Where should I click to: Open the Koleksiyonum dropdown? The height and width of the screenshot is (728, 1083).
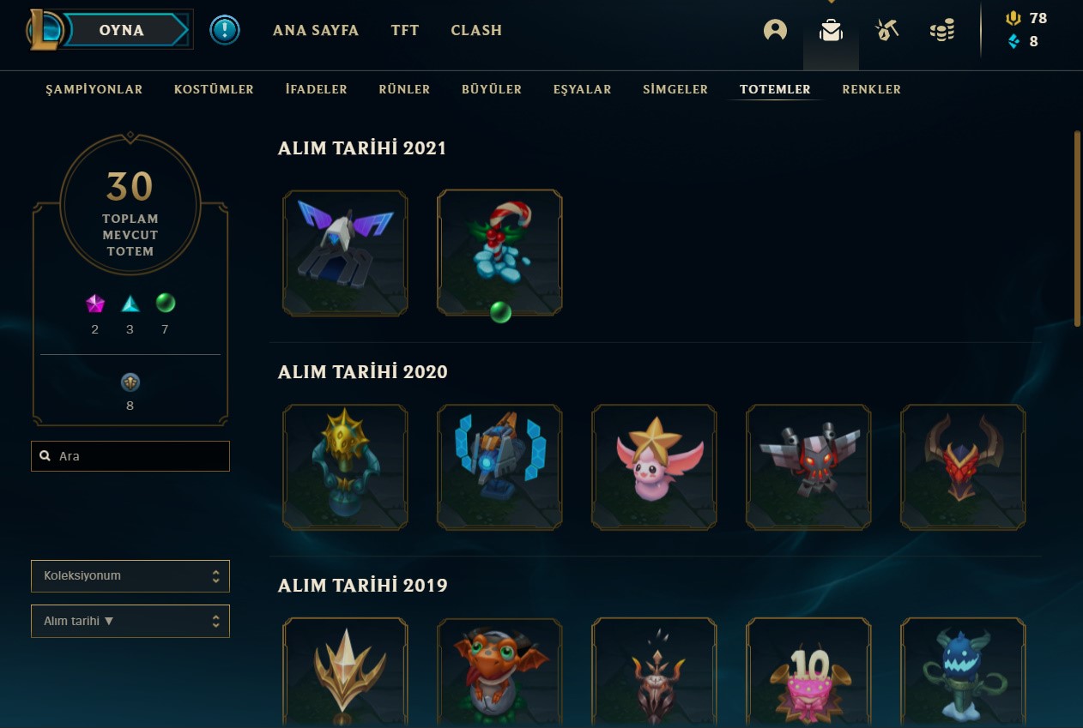(x=130, y=576)
